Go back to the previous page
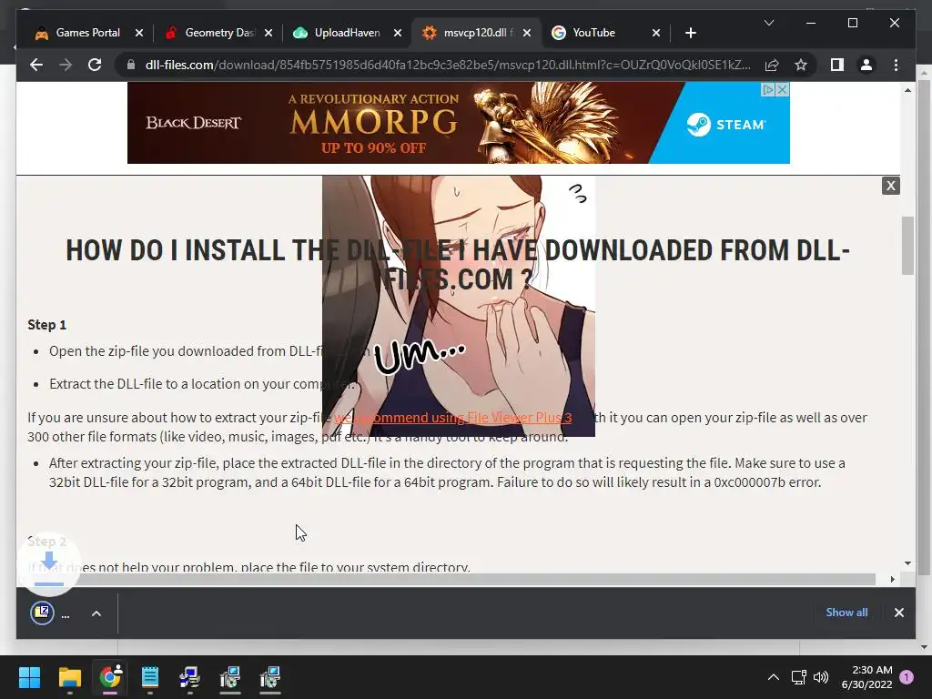The width and height of the screenshot is (932, 699). click(36, 65)
